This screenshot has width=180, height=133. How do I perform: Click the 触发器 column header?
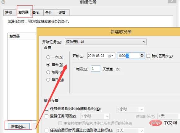[22, 36]
